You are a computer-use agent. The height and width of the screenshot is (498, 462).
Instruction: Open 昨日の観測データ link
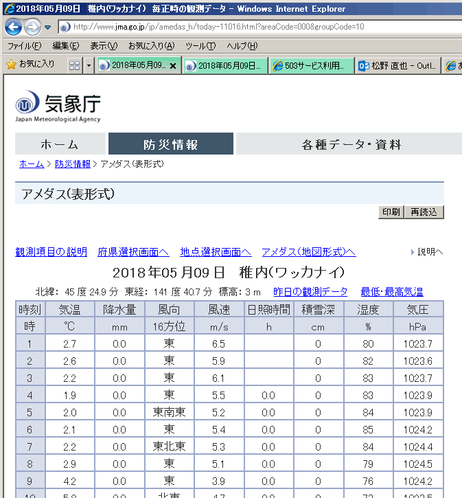pyautogui.click(x=310, y=291)
